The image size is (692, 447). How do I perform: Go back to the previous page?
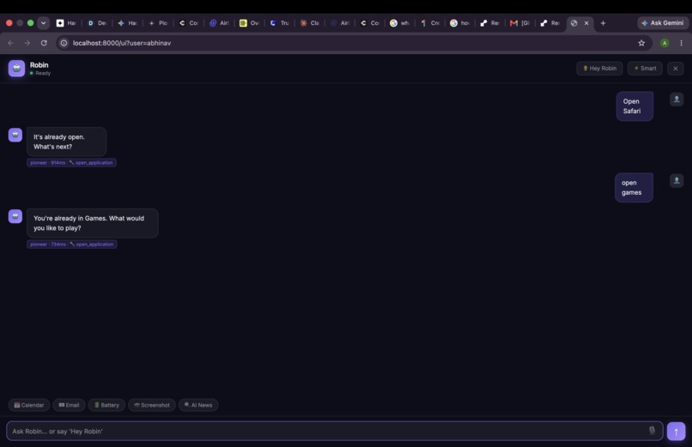[x=10, y=43]
